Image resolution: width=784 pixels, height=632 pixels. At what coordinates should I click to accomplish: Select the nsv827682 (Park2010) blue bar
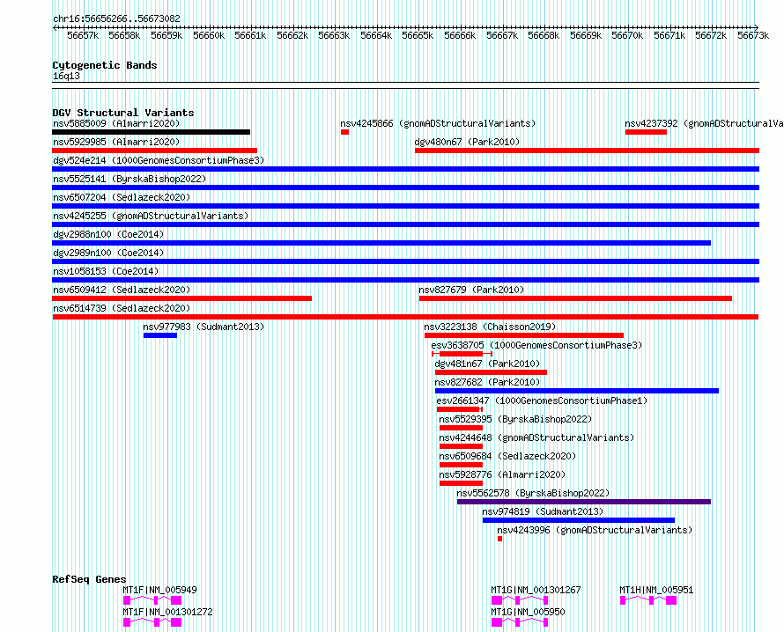(x=577, y=391)
